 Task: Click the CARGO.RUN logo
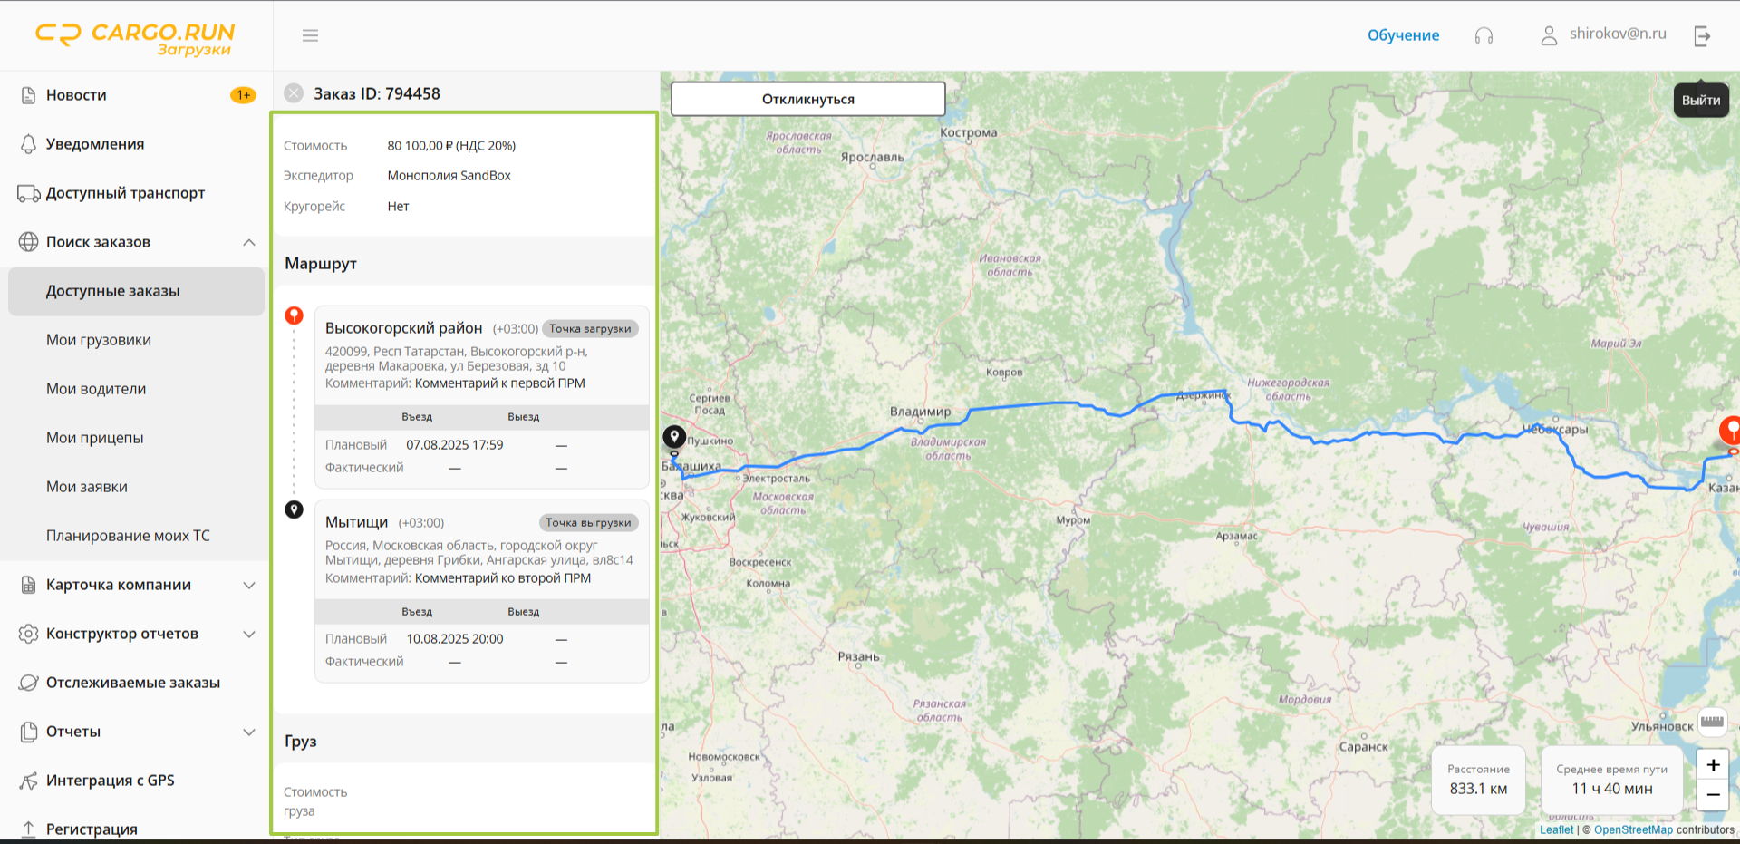[135, 37]
